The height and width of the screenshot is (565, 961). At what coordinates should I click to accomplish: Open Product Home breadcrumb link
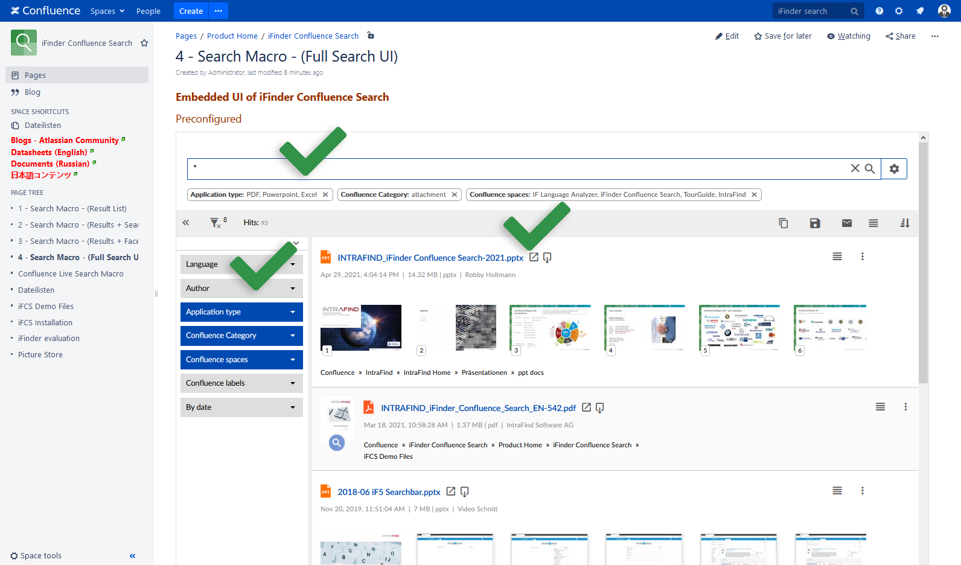(x=232, y=36)
